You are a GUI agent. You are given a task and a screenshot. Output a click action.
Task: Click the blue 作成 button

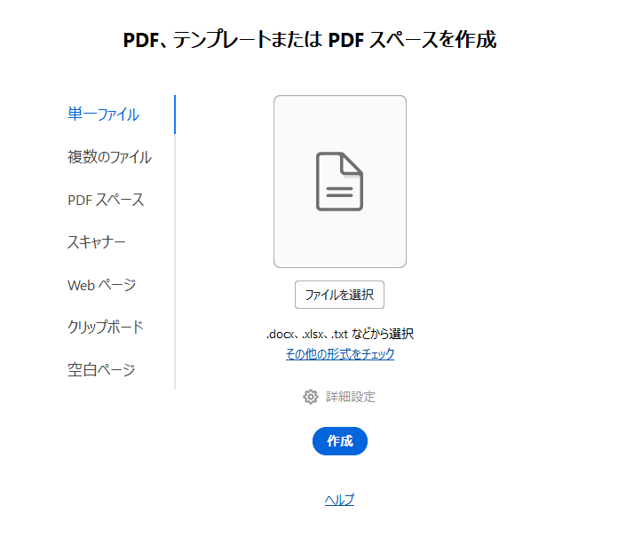pyautogui.click(x=339, y=441)
